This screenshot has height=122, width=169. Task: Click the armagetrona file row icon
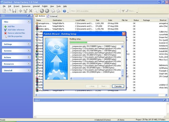pos(37,23)
